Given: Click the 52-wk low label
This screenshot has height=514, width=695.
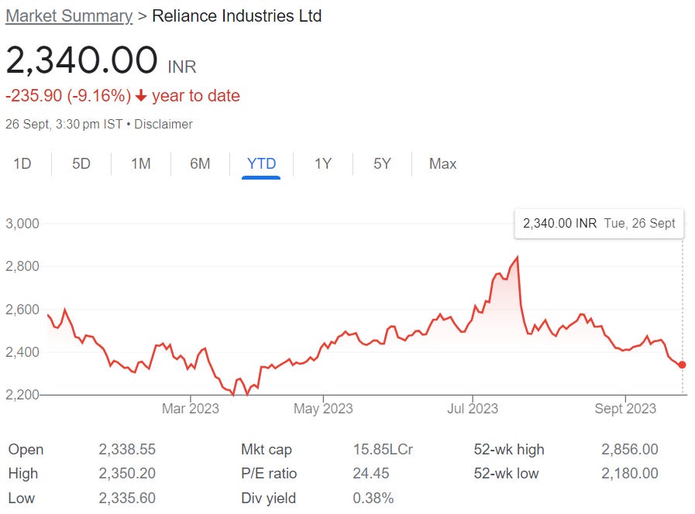Looking at the screenshot, I should pos(506,473).
